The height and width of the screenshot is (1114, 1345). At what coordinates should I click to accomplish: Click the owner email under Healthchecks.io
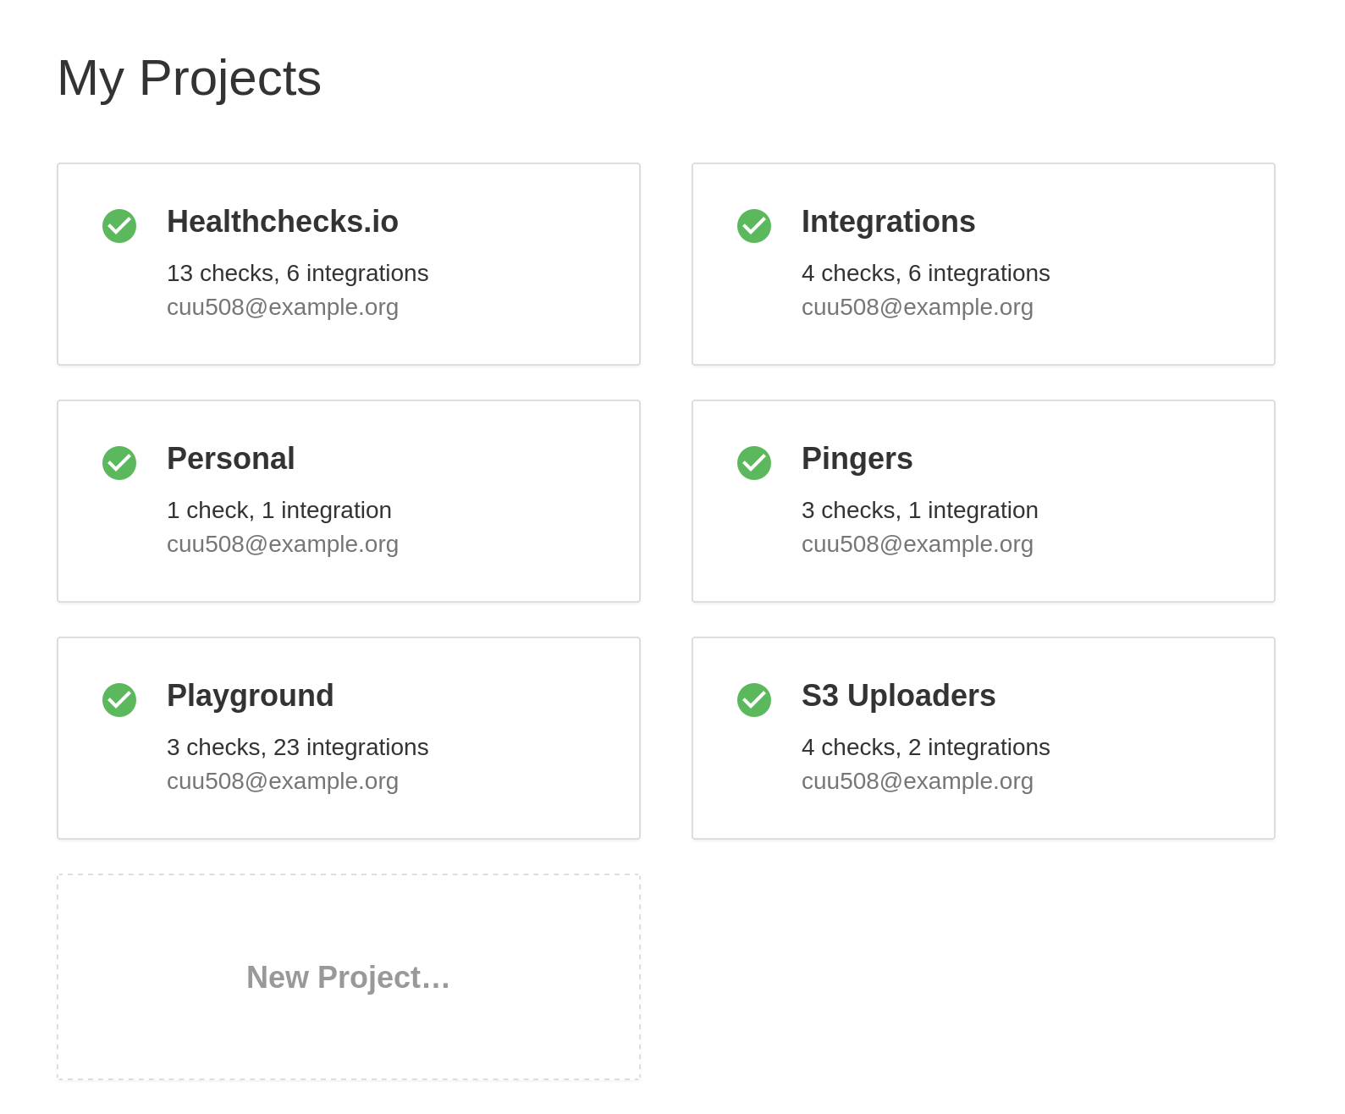pos(283,306)
